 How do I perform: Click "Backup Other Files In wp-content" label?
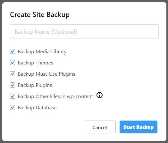(55, 97)
